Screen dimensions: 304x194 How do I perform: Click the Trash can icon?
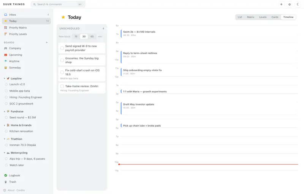[6, 182]
